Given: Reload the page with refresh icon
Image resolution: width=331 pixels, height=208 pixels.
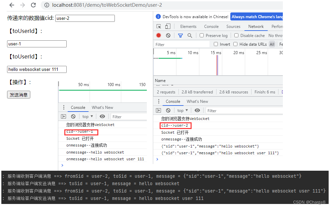Looking at the screenshot, I should pos(33,5).
